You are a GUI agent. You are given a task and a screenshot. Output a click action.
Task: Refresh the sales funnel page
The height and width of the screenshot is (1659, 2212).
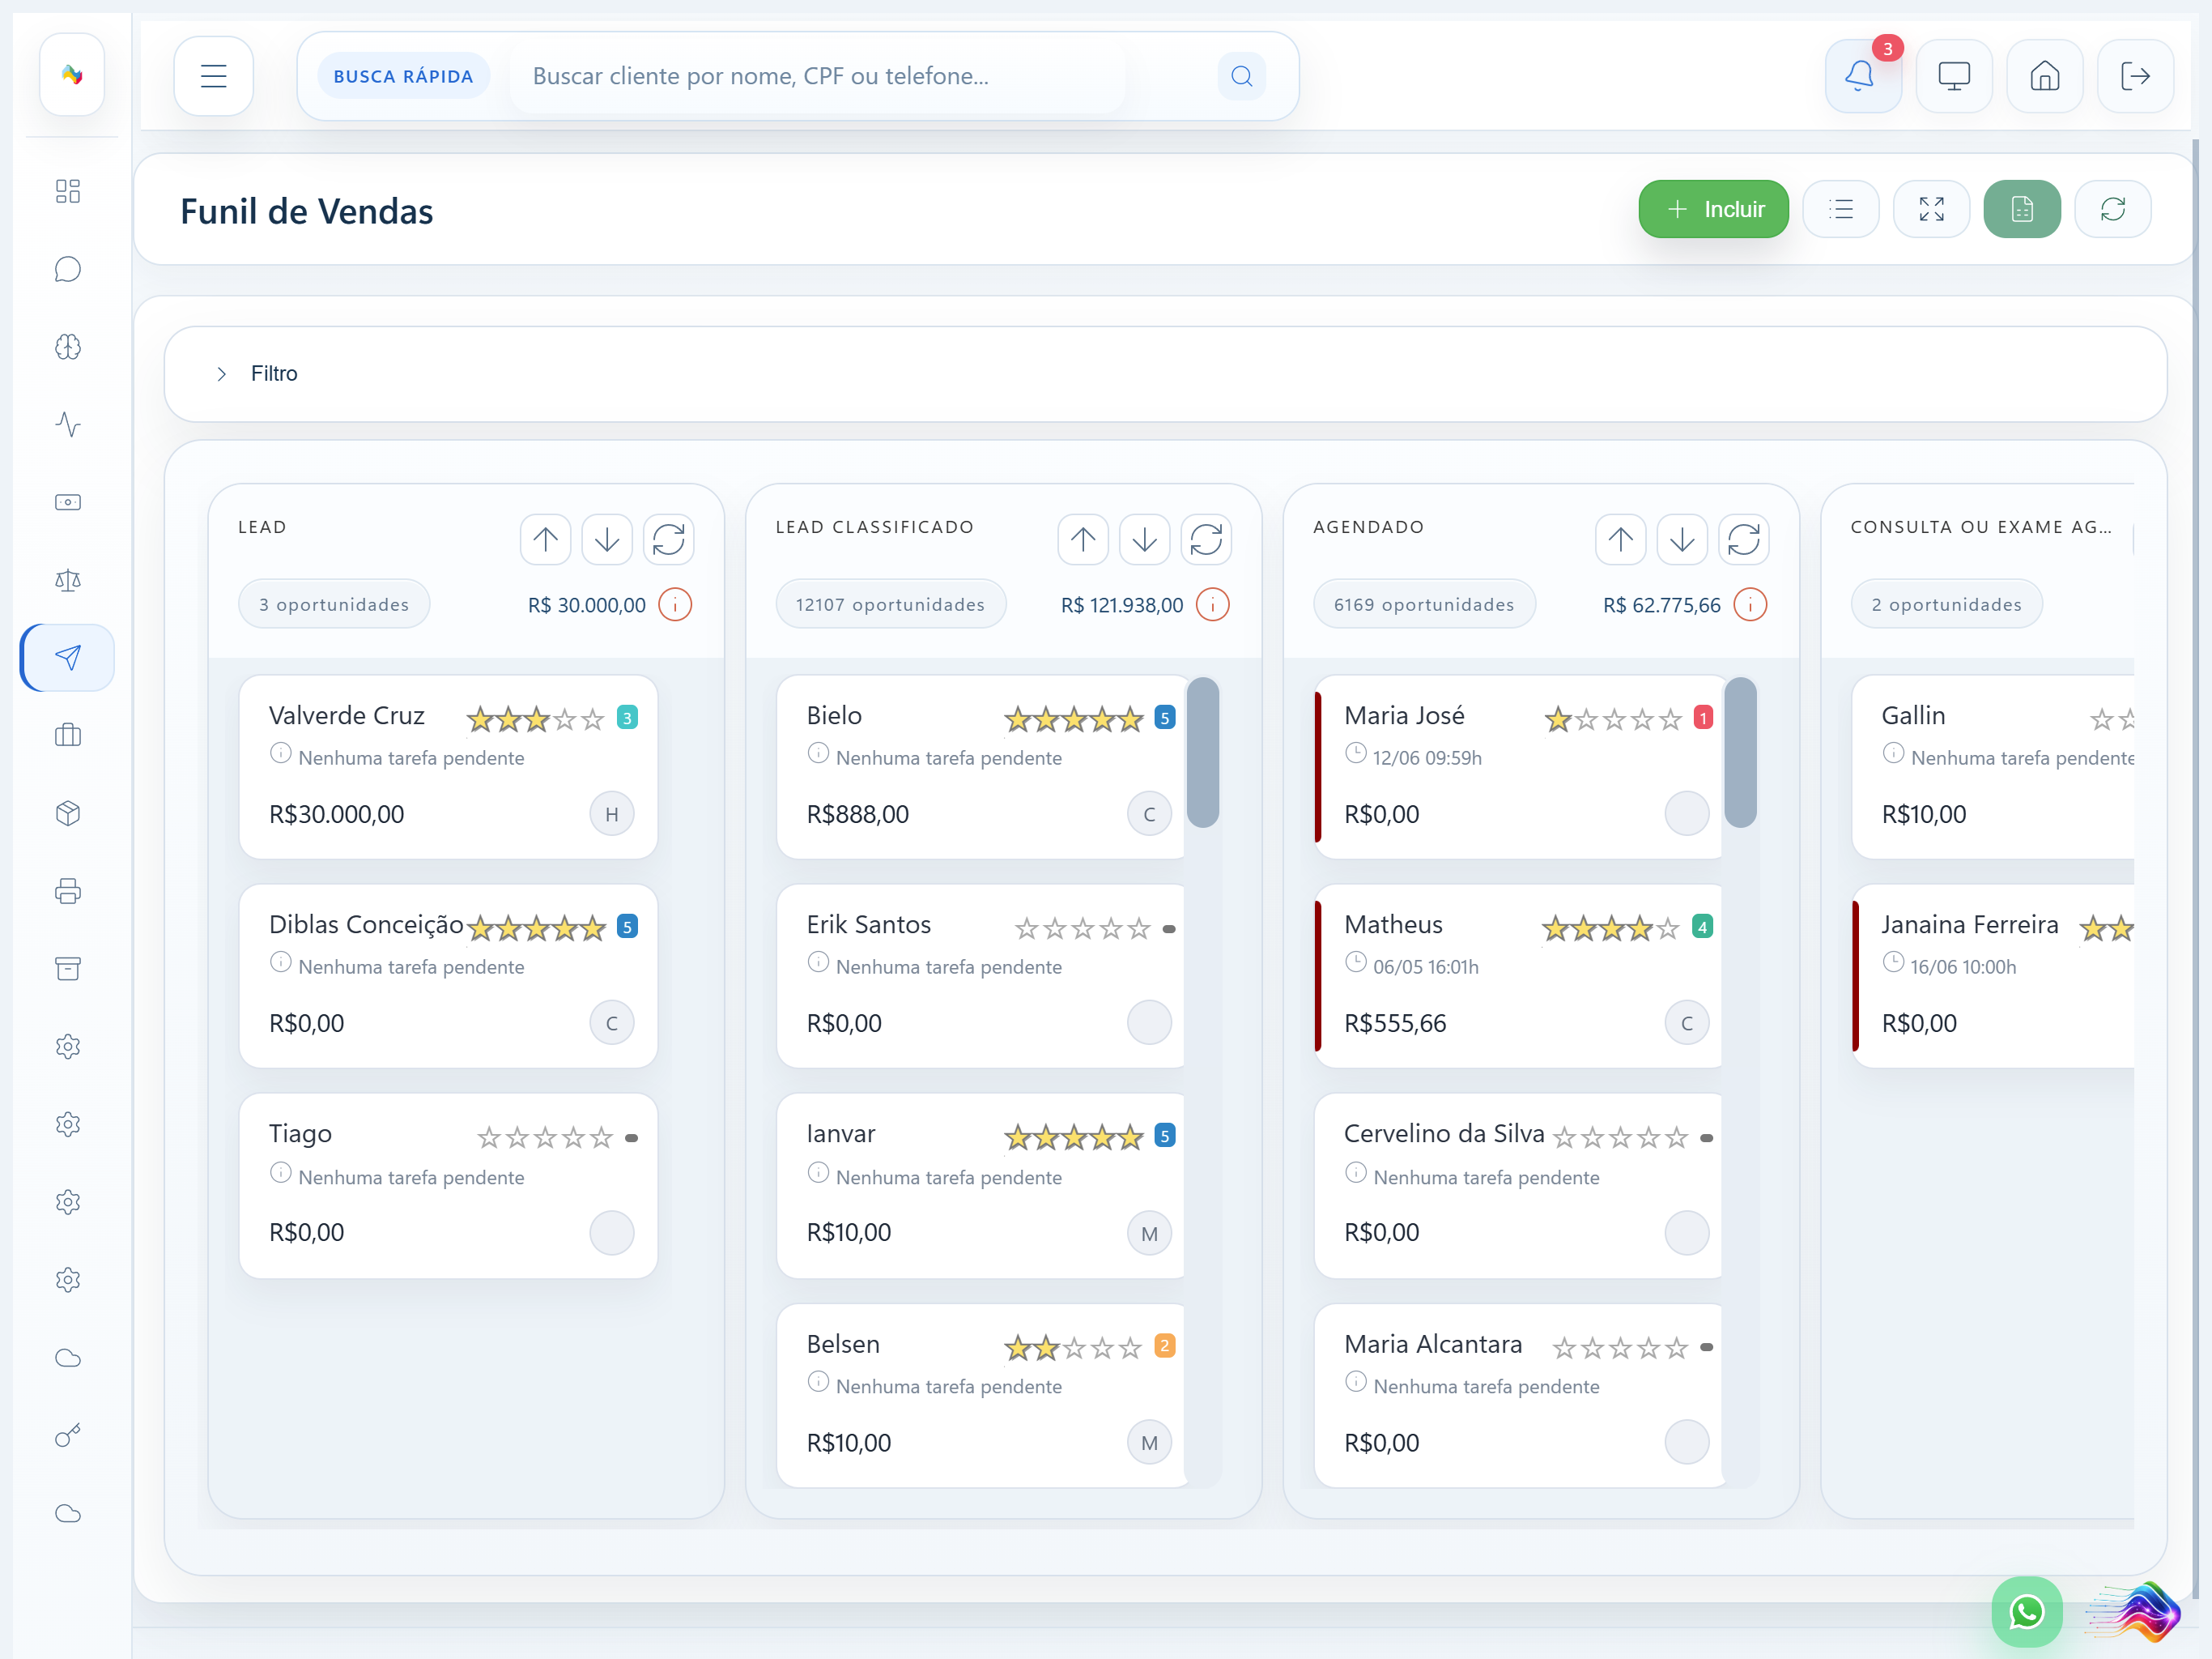tap(2112, 209)
